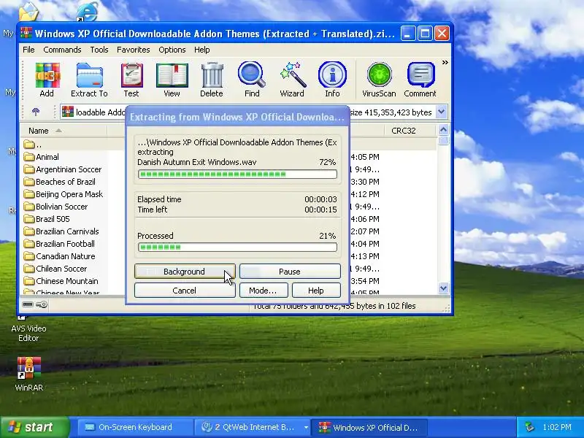Click the drive and key status bar icon
The image size is (584, 438).
click(x=34, y=305)
